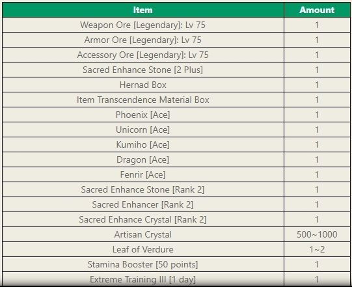This screenshot has height=287, width=352.
Task: Select the Leaf of Verdure item
Action: 143,249
